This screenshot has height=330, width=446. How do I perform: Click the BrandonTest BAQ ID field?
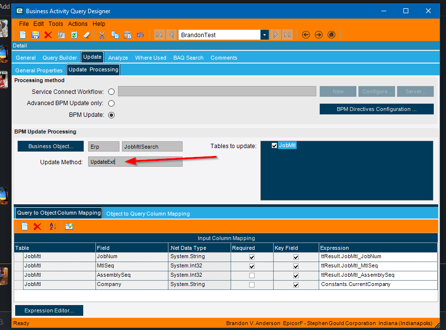tap(220, 35)
